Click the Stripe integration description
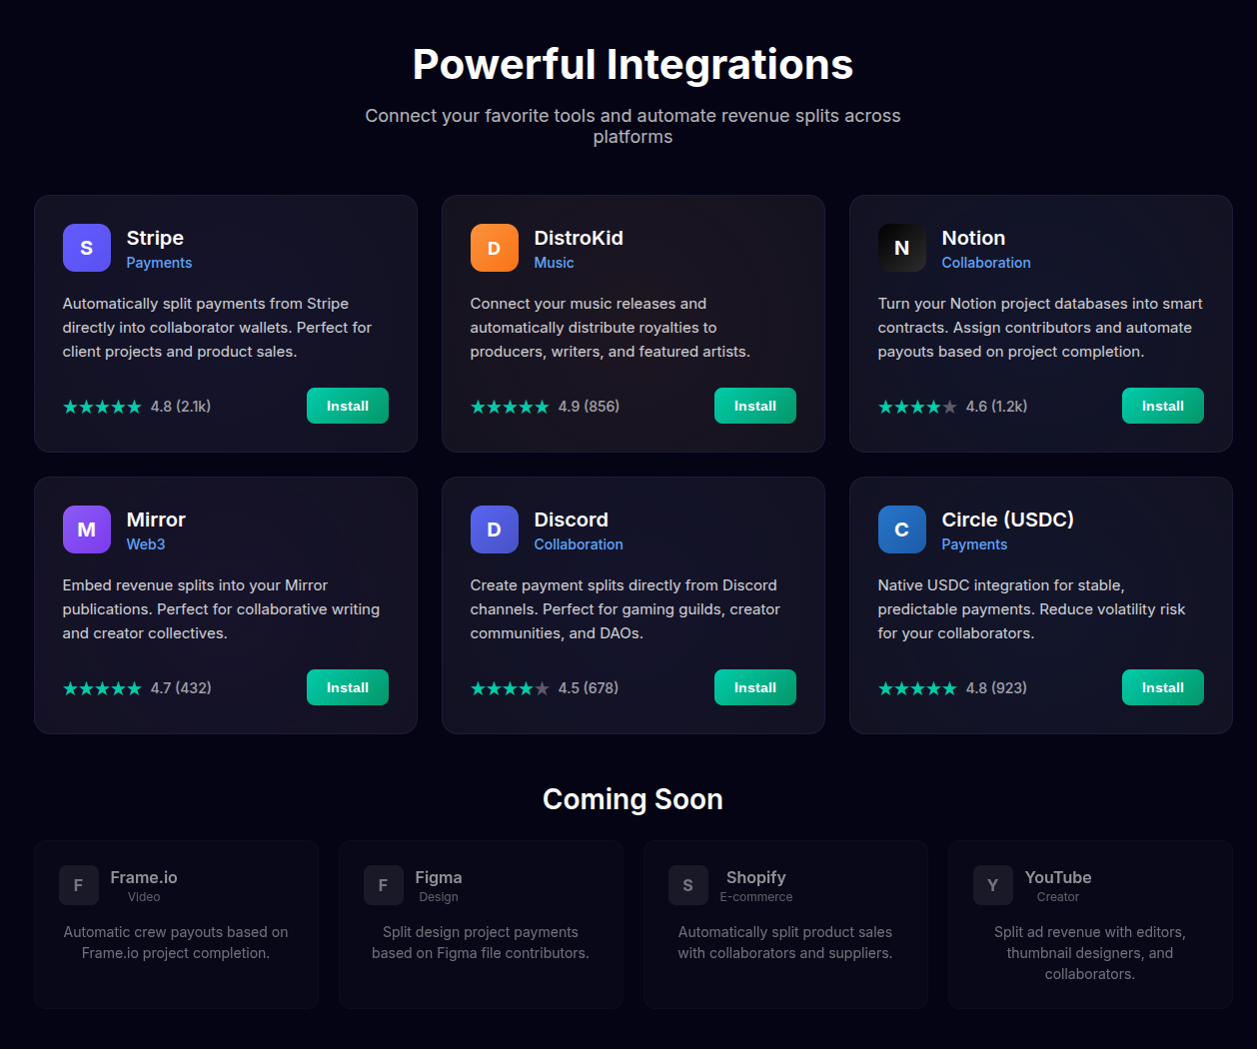 coord(218,328)
